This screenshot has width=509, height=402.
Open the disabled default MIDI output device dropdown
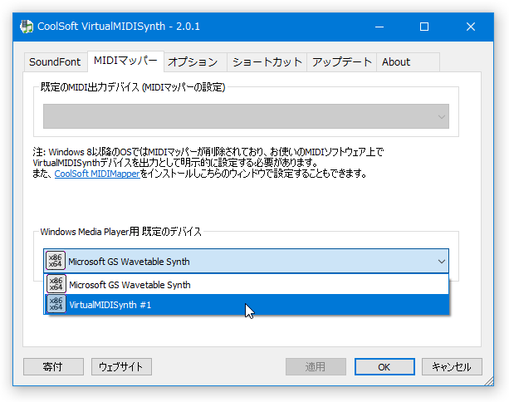pyautogui.click(x=246, y=116)
